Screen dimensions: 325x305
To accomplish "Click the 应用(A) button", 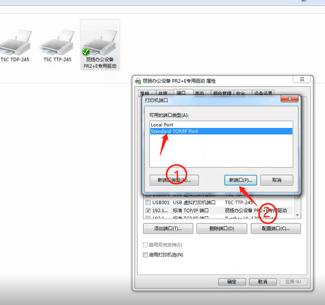I will tap(293, 282).
